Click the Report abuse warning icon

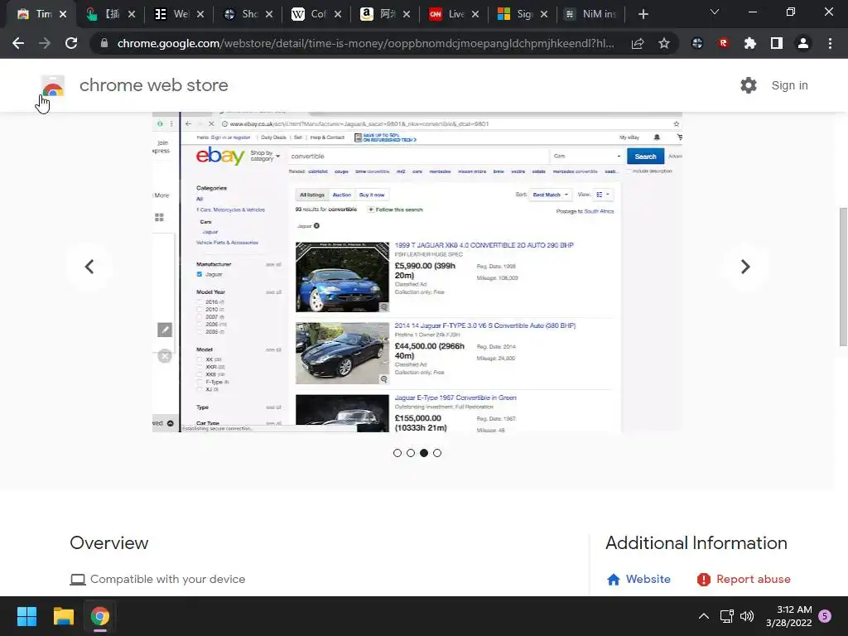pos(704,579)
